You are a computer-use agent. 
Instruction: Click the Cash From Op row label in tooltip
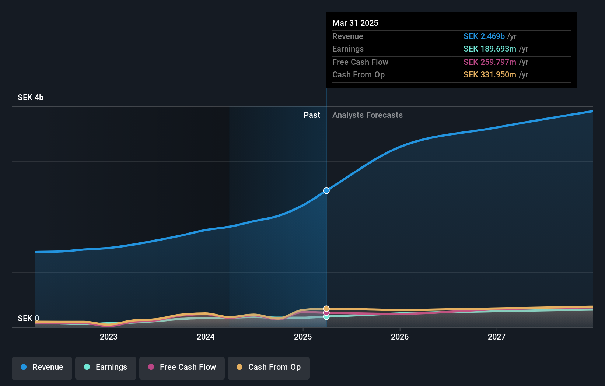click(359, 74)
